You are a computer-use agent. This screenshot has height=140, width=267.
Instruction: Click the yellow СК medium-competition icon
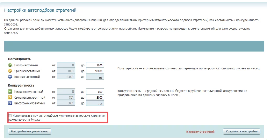pos(10,97)
